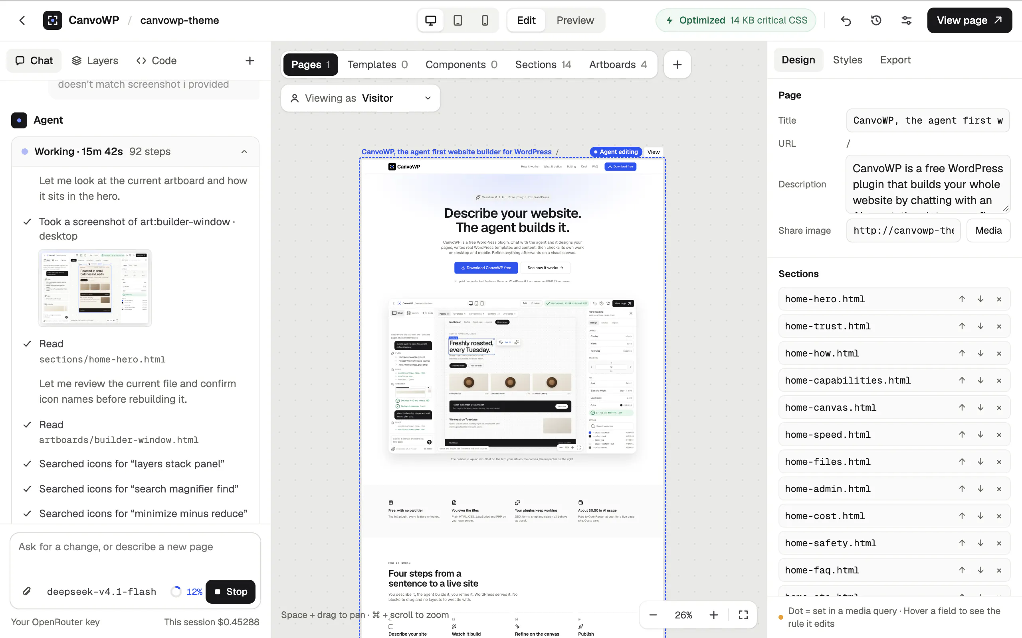Viewport: 1022px width, 638px height.
Task: Select the Sections 14 tab
Action: [543, 65]
